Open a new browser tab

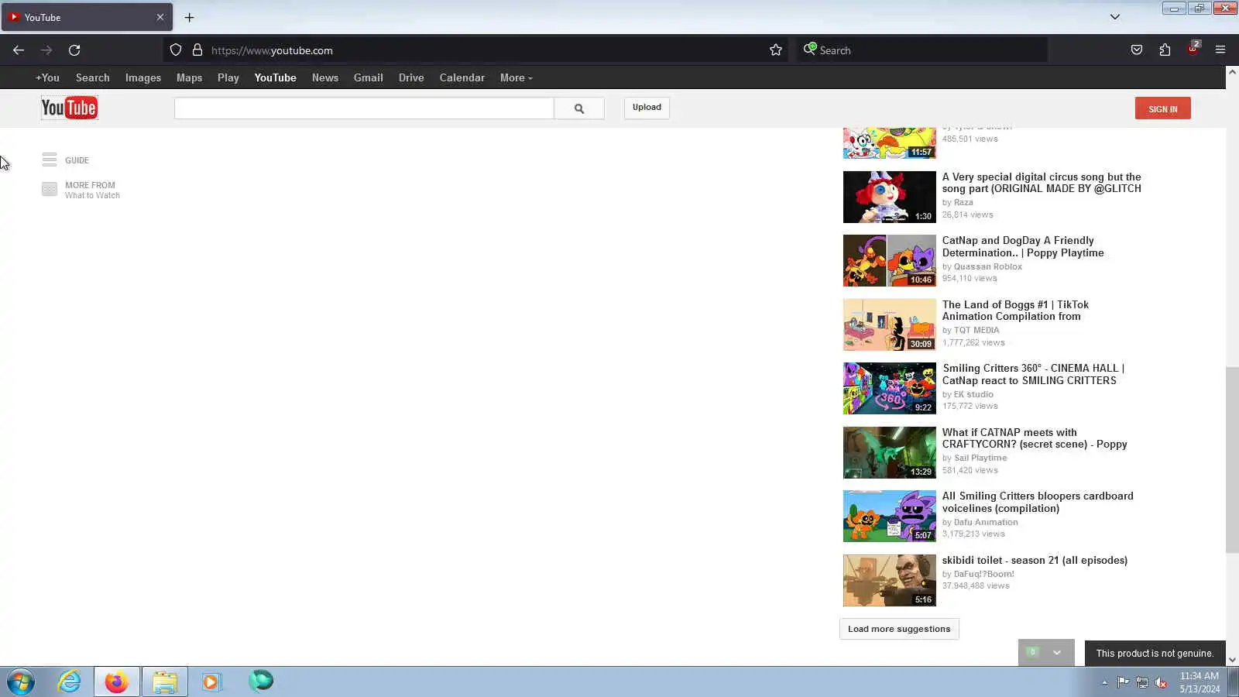(189, 17)
